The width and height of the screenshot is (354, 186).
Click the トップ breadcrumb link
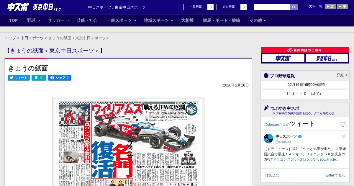tap(10, 38)
